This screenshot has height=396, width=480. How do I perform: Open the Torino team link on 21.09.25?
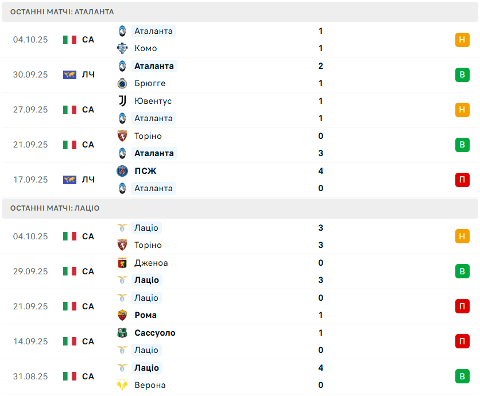click(148, 136)
